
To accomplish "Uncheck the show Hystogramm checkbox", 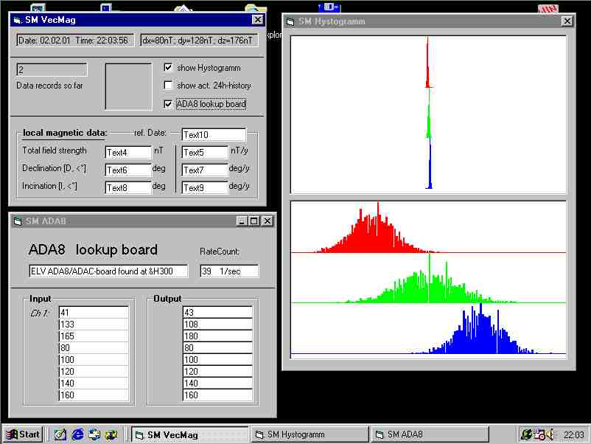I will (169, 68).
